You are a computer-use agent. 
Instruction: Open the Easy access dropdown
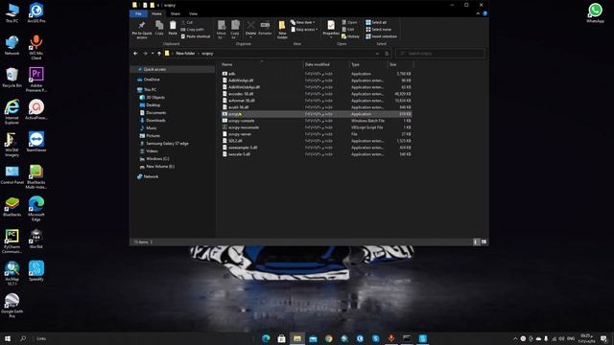point(304,30)
